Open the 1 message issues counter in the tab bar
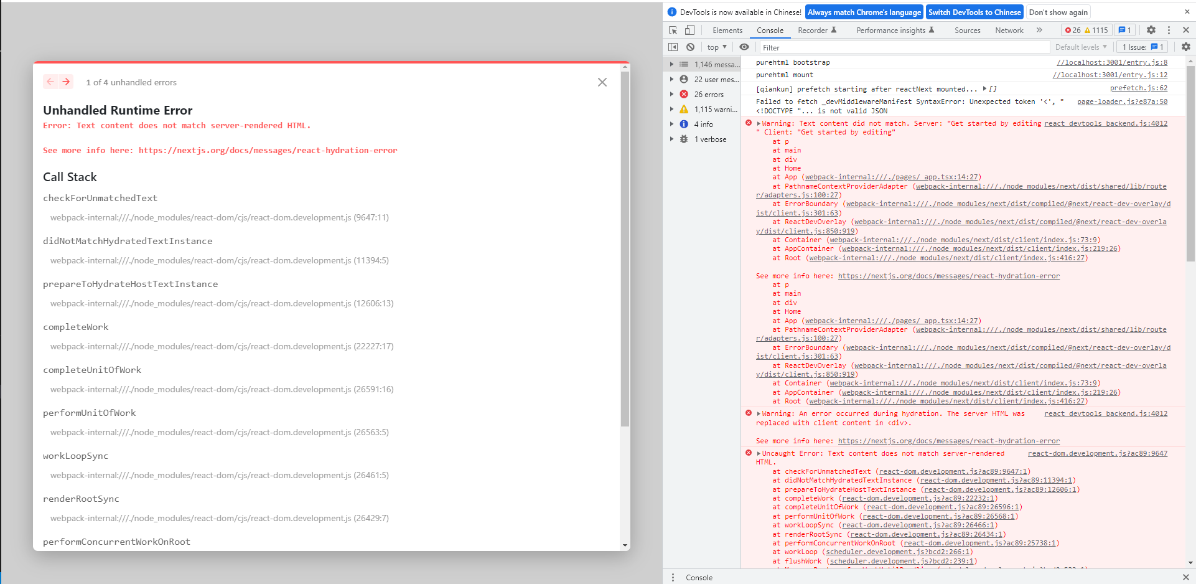Viewport: 1196px width, 584px height. [x=1125, y=30]
